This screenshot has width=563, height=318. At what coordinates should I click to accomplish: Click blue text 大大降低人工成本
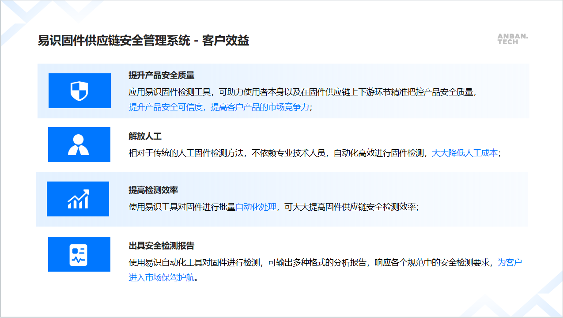465,153
